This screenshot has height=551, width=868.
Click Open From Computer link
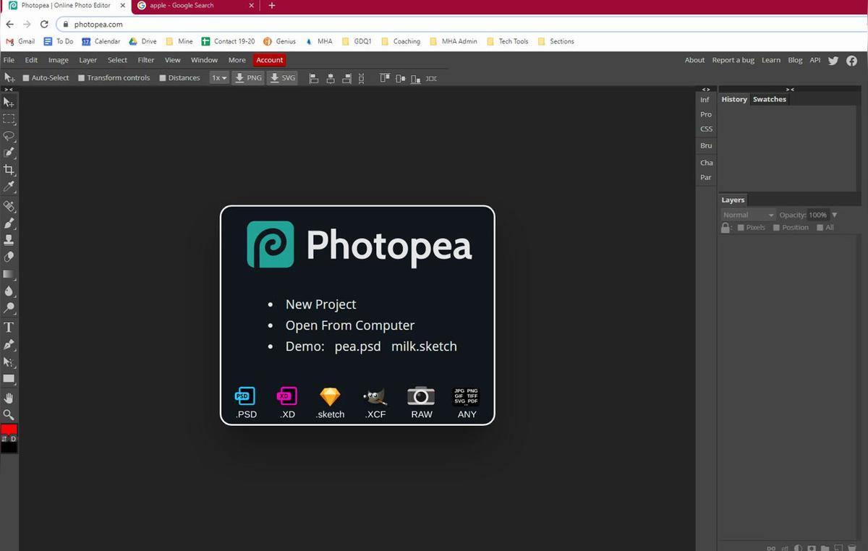click(x=350, y=325)
